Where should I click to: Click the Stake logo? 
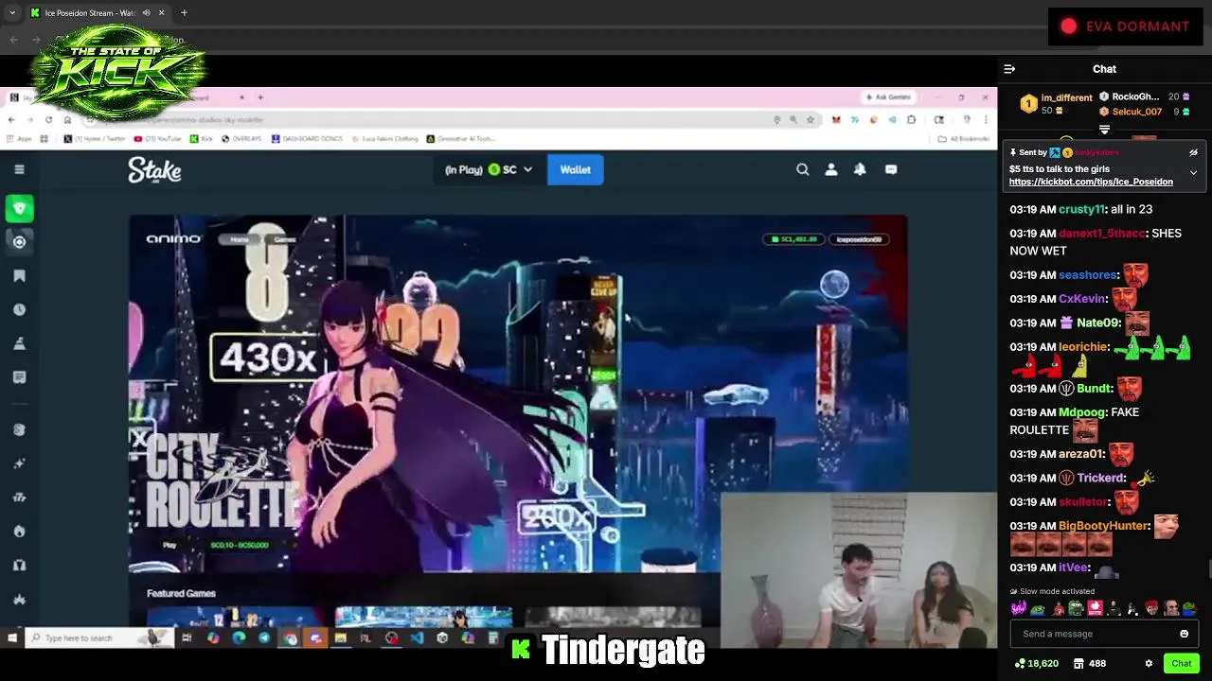click(154, 170)
